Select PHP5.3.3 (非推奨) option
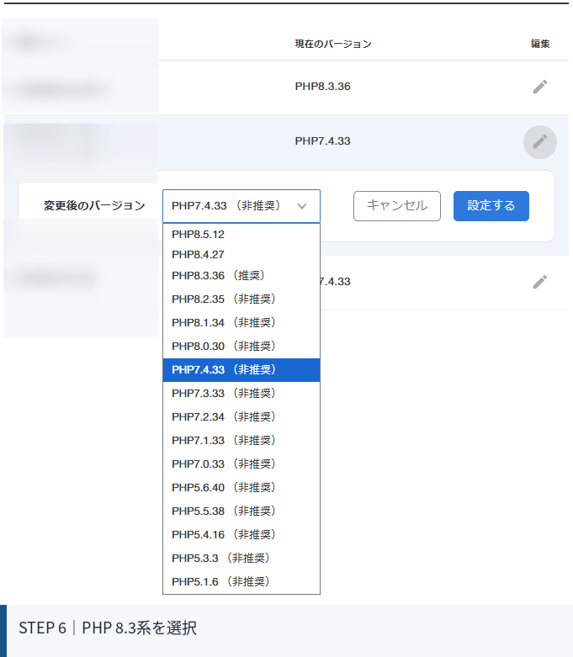The width and height of the screenshot is (573, 657). click(241, 558)
